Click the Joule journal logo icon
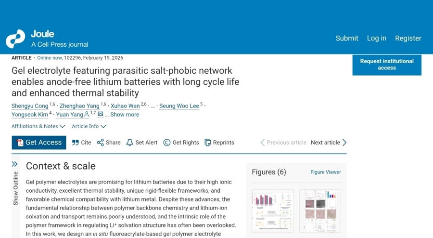Viewport: 433px width, 238px height. pos(15,39)
